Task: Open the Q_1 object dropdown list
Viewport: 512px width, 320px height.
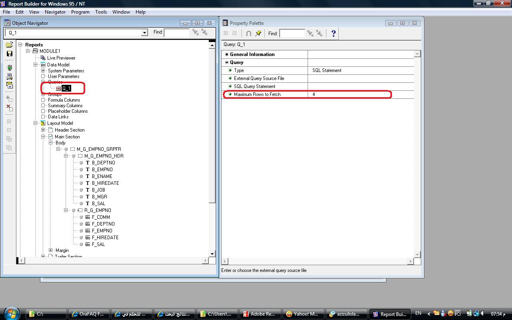Action: [144, 33]
